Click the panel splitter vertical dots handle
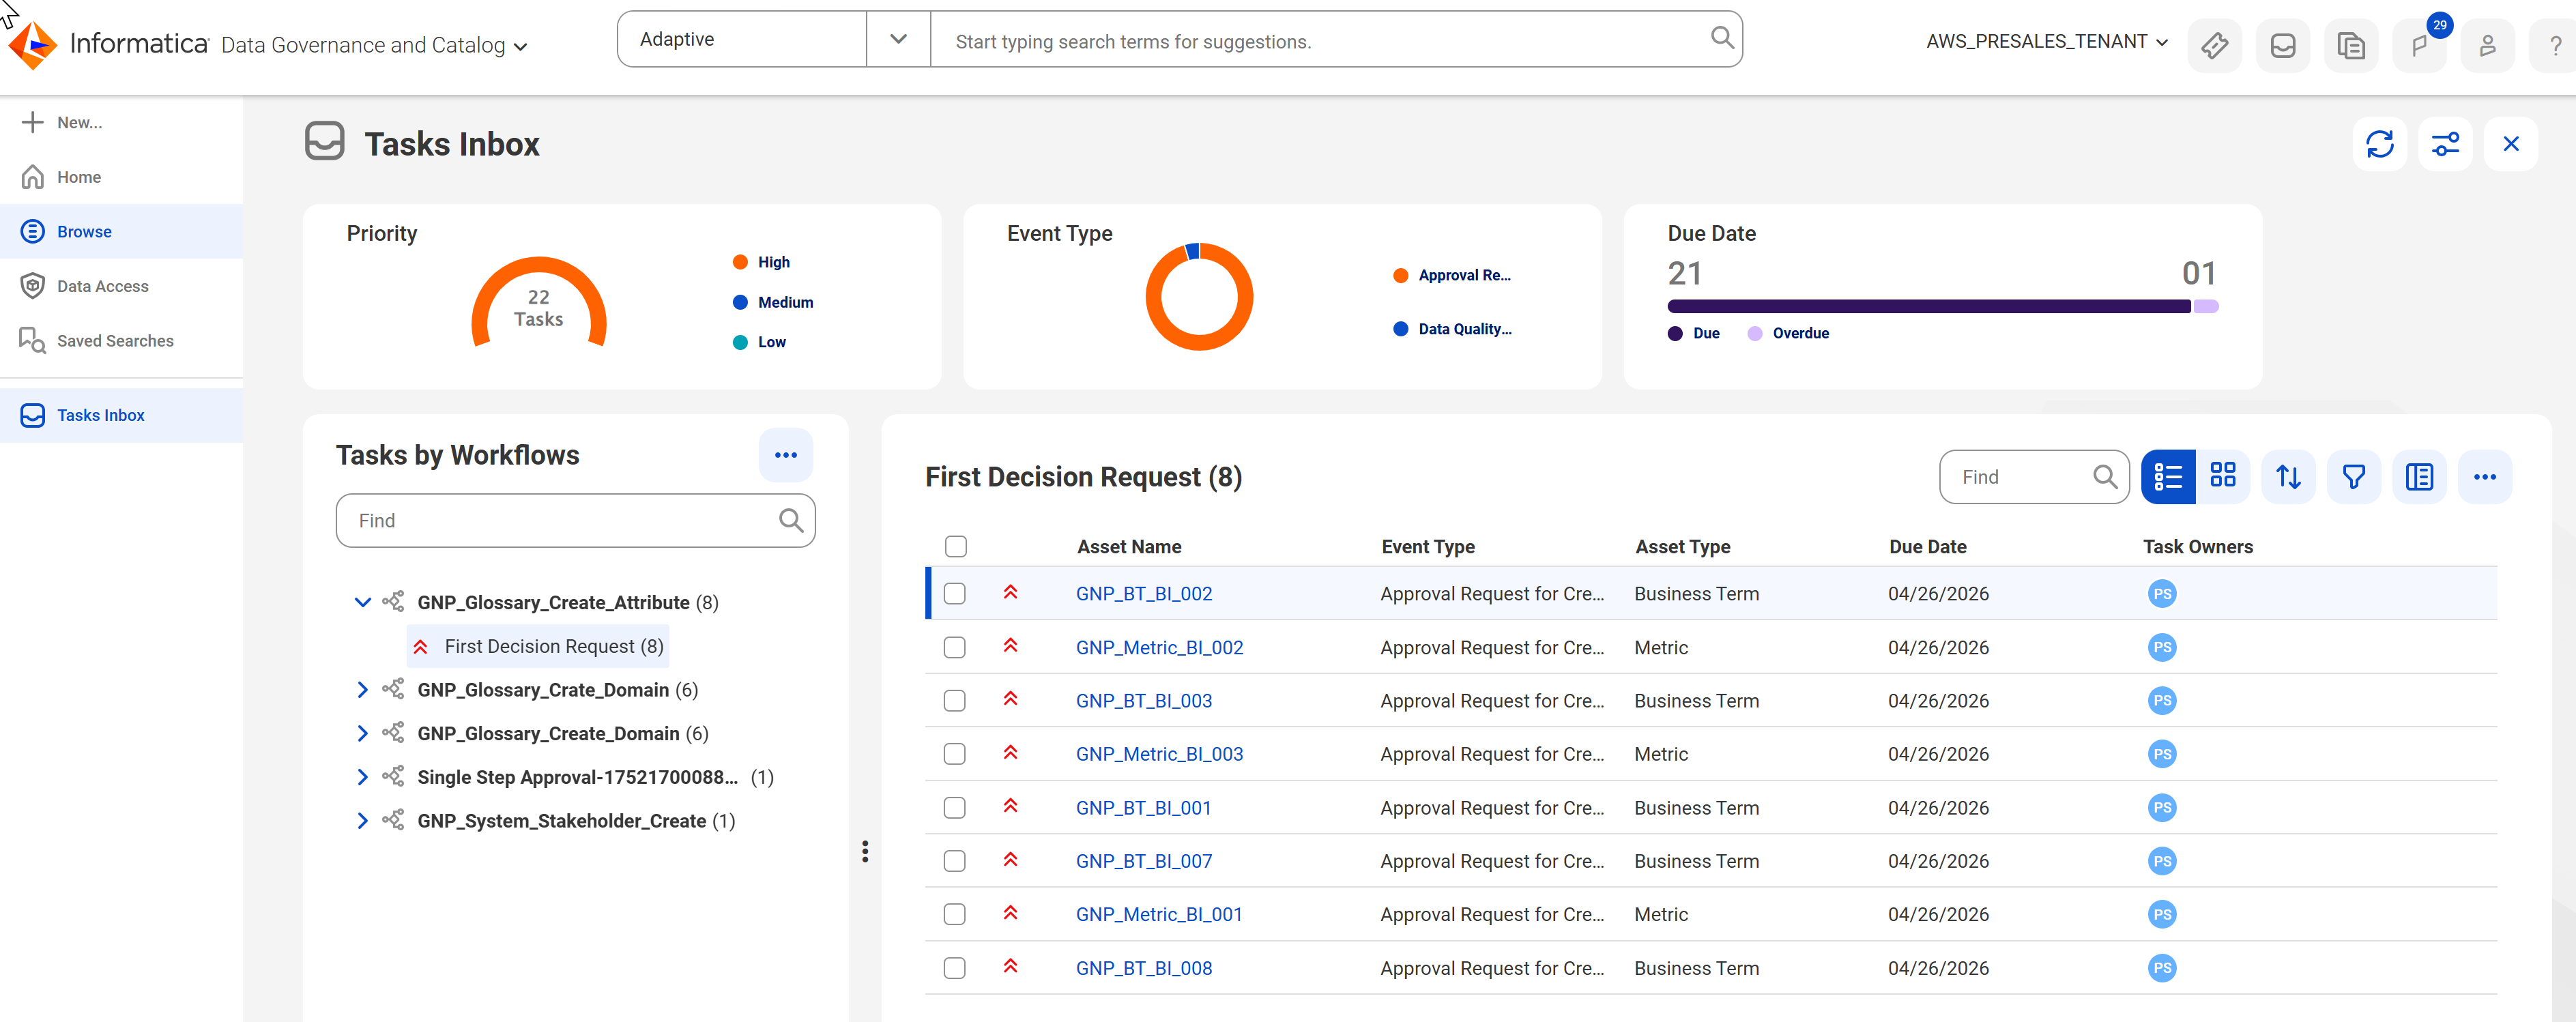The image size is (2576, 1022). [x=865, y=851]
